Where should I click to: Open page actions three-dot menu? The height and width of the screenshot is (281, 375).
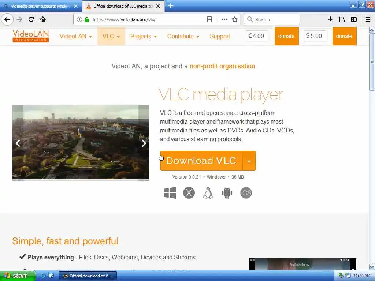[x=224, y=20]
